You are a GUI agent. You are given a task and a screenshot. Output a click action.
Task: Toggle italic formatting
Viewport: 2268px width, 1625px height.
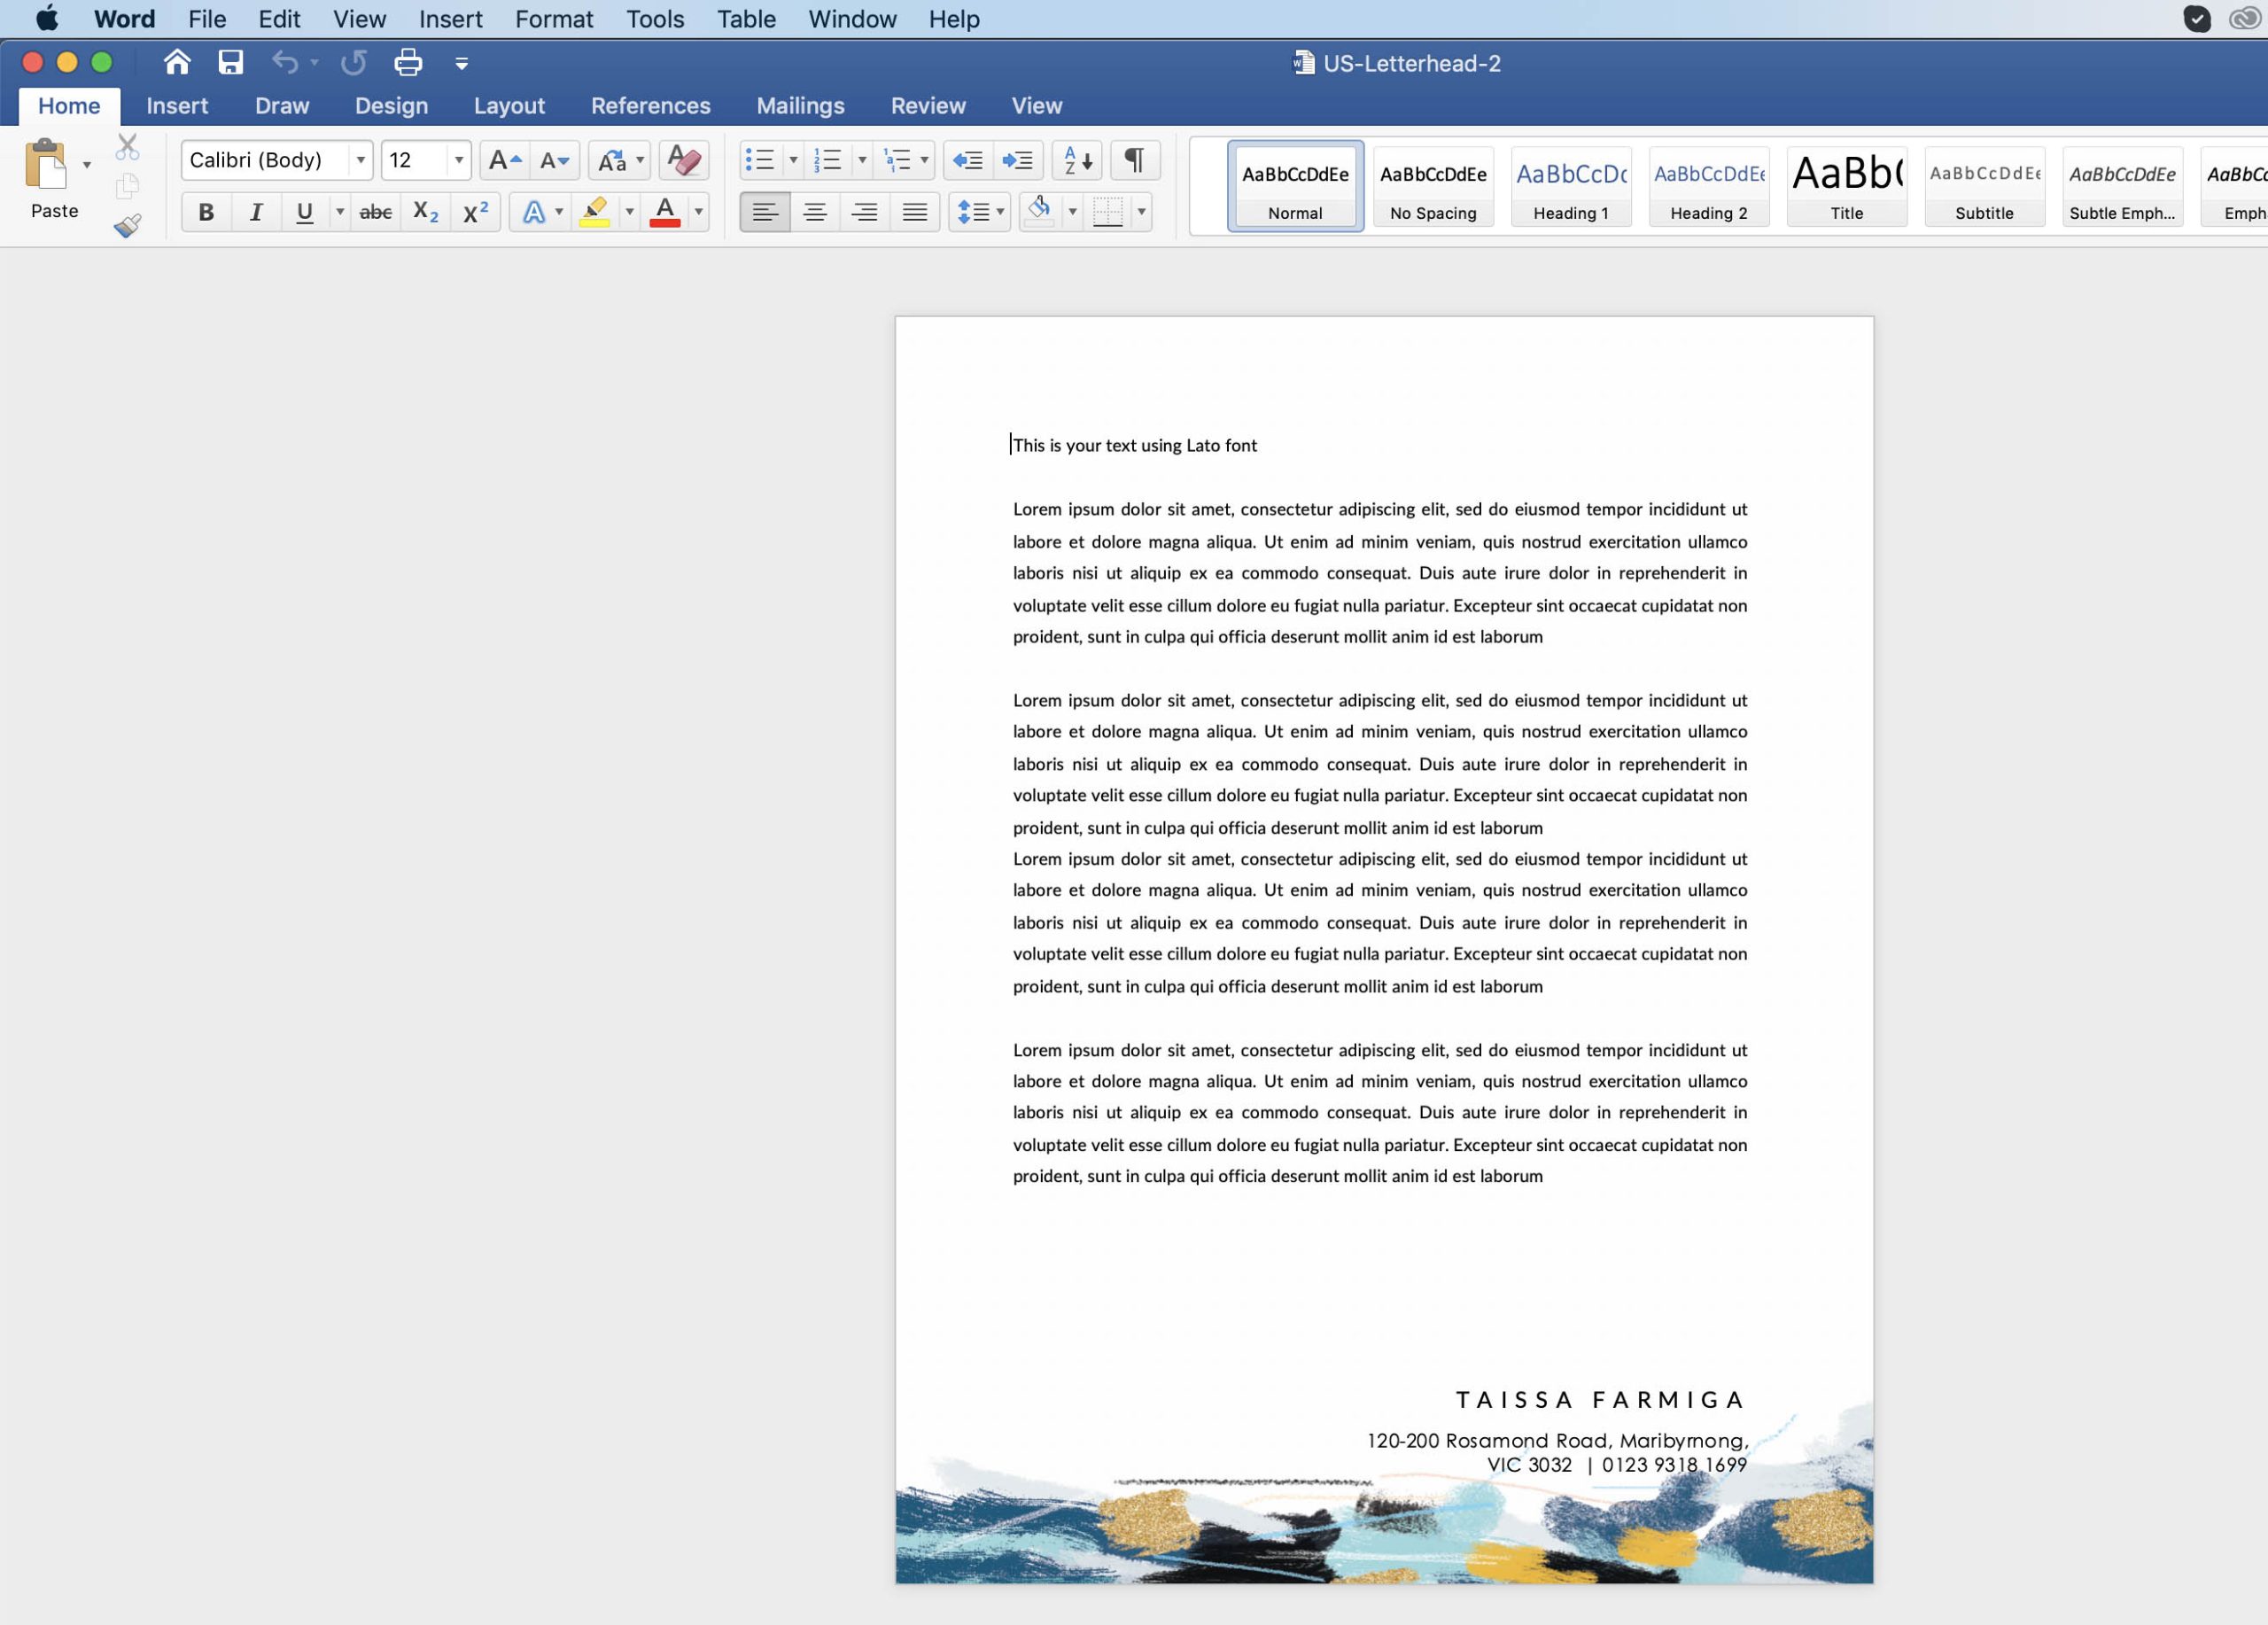(256, 212)
